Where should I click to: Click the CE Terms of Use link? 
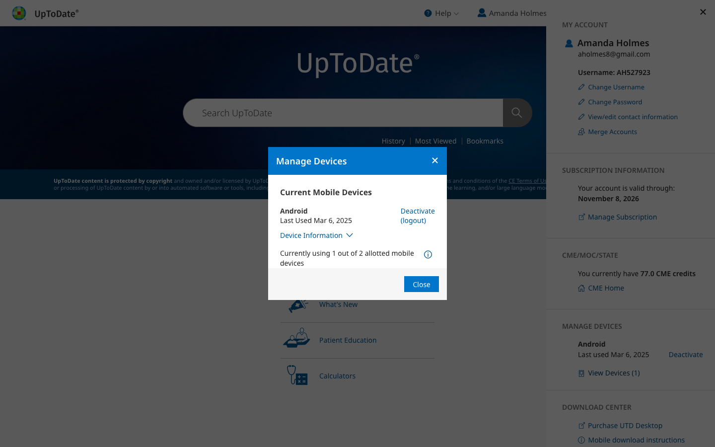pos(527,181)
